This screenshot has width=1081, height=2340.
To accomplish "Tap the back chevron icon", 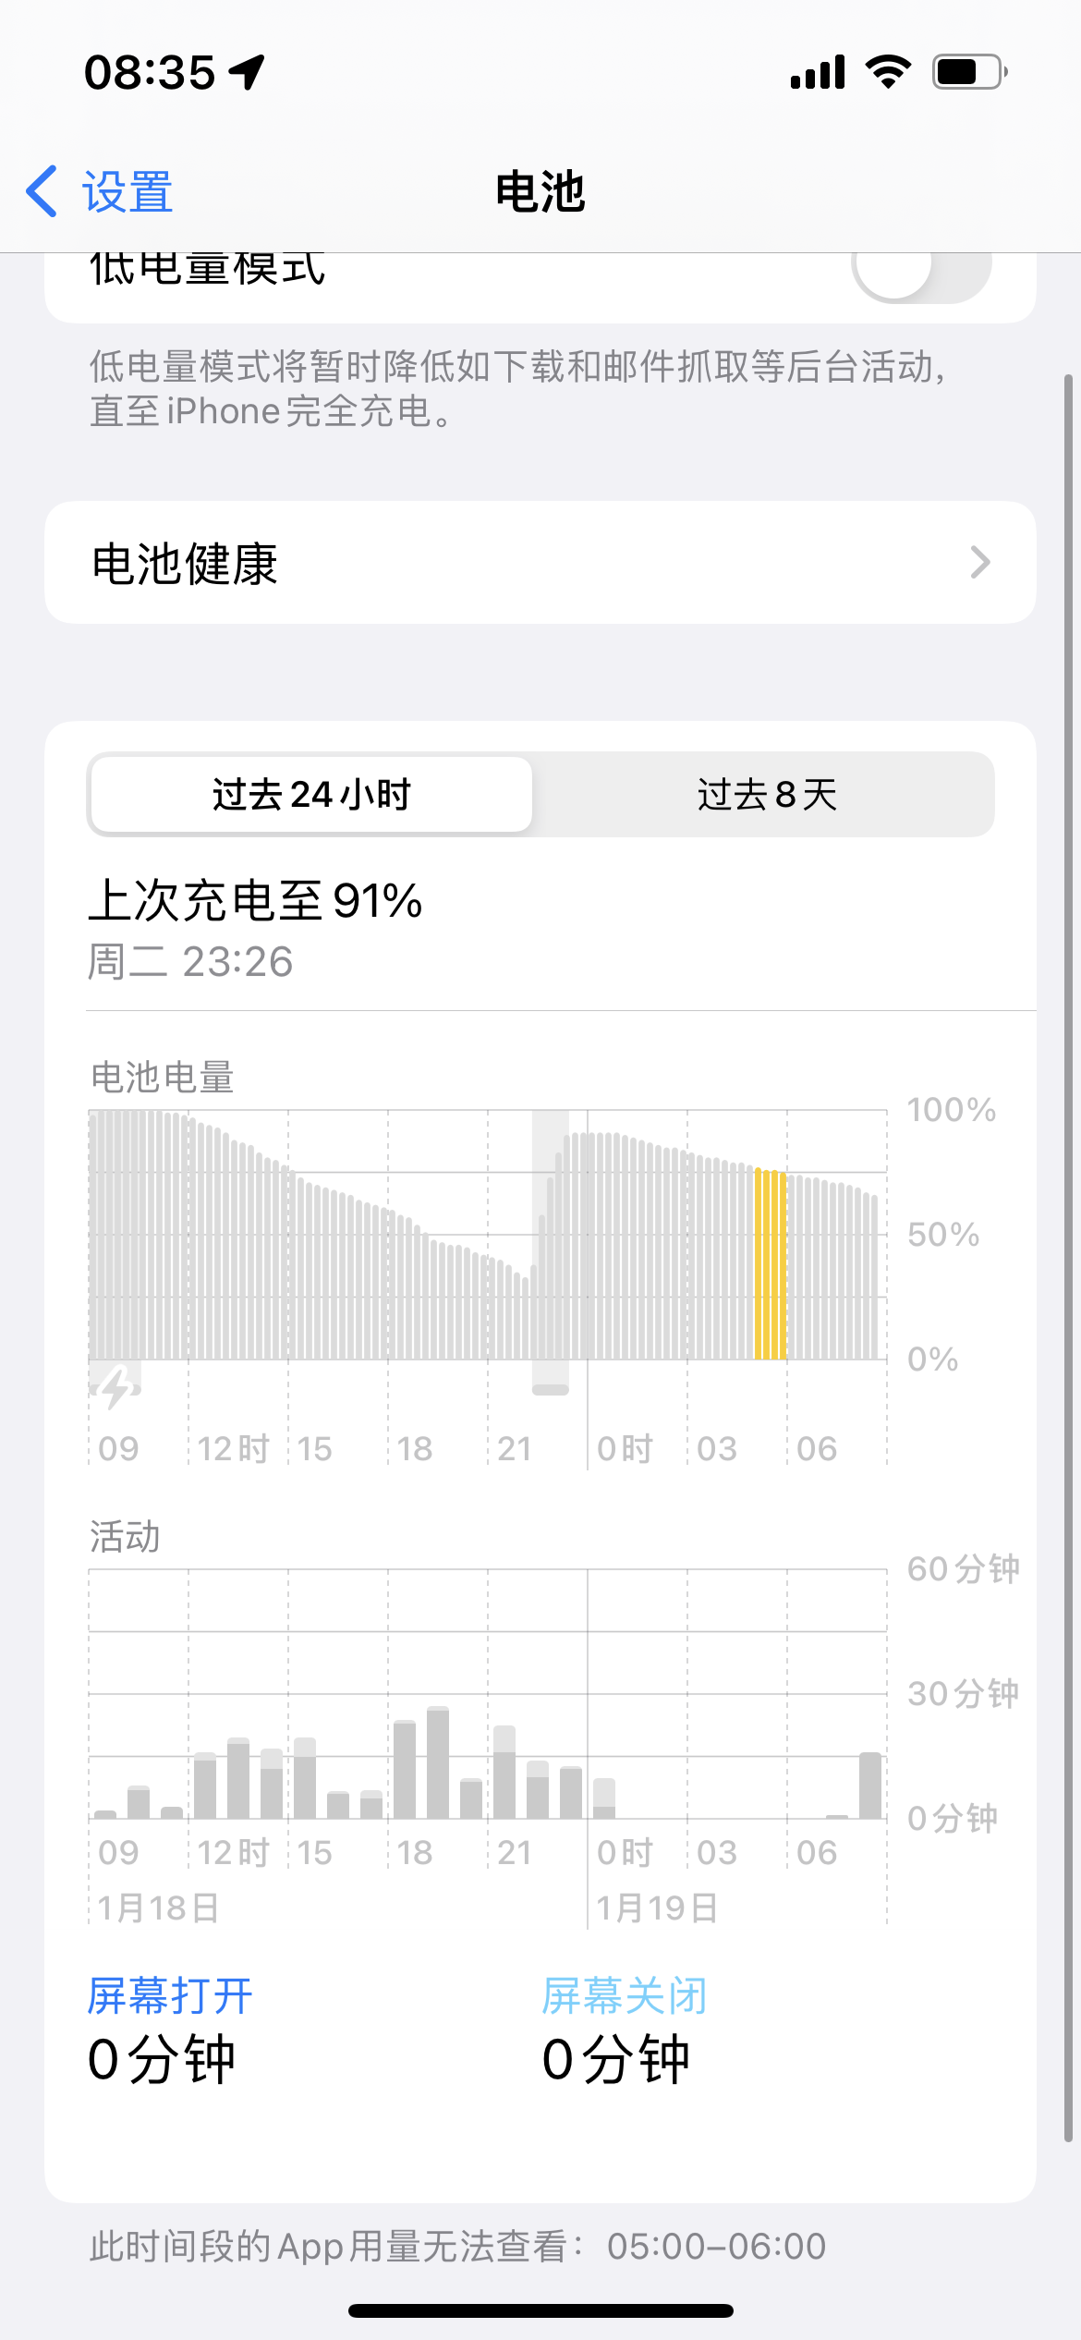I will 43,192.
